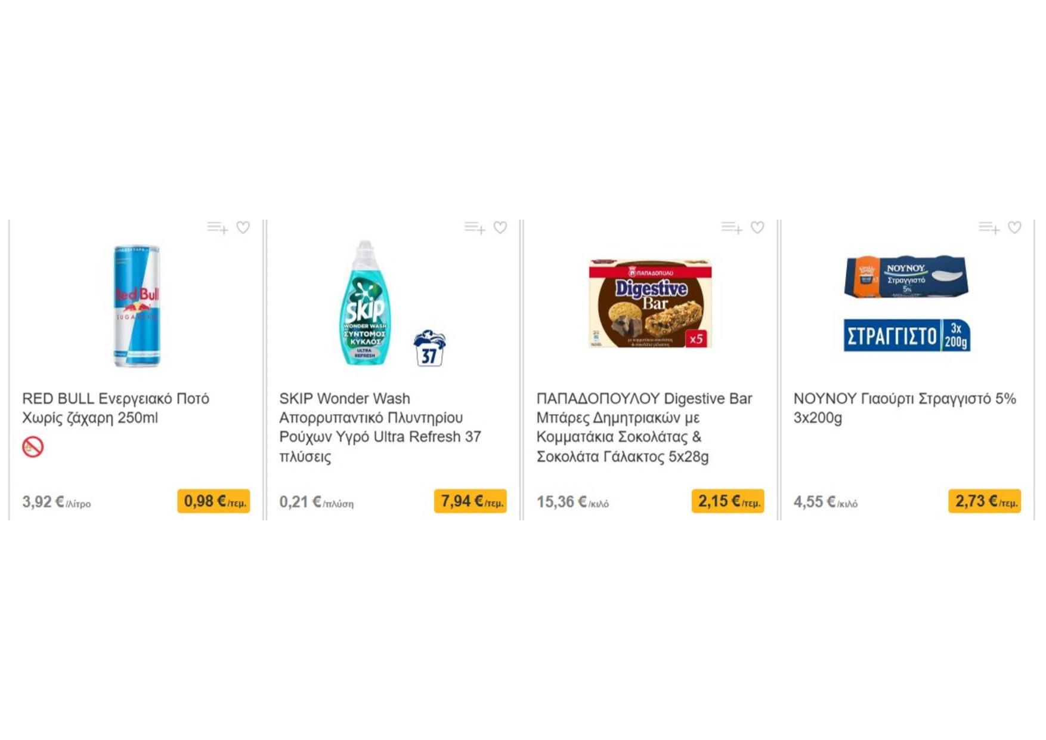
Task: Add Red Bull to shopping list
Action: (217, 227)
